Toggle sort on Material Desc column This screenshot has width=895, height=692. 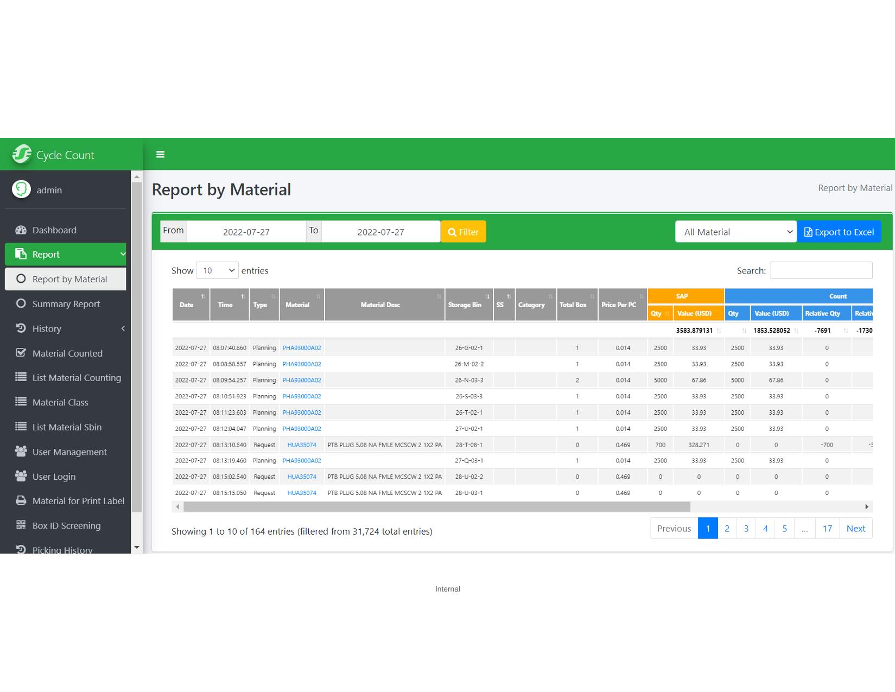click(384, 304)
